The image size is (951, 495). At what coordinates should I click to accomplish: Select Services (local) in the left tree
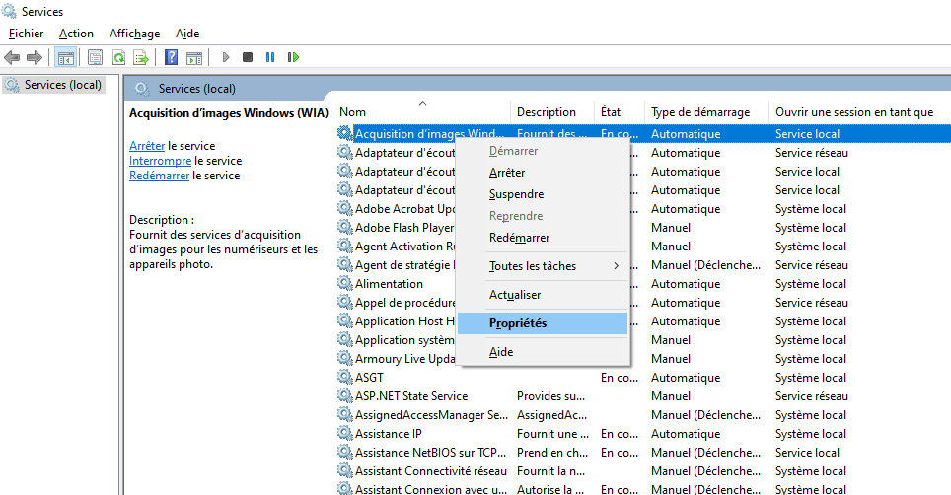tap(62, 85)
